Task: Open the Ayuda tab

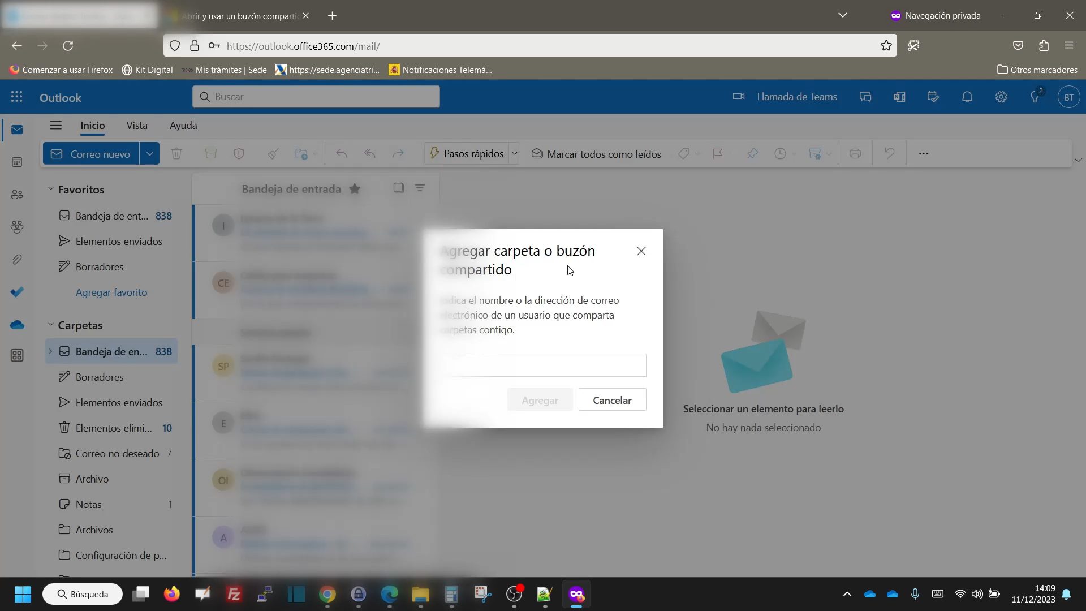Action: (x=183, y=126)
